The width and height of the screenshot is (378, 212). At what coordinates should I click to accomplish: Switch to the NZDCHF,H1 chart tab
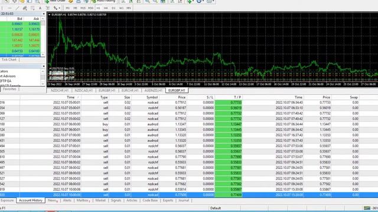[60, 90]
